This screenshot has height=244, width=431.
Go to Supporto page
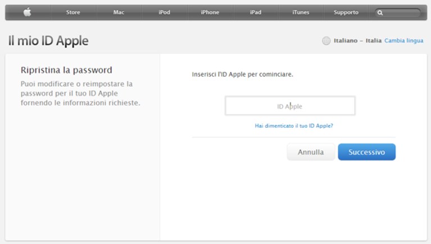(x=346, y=12)
